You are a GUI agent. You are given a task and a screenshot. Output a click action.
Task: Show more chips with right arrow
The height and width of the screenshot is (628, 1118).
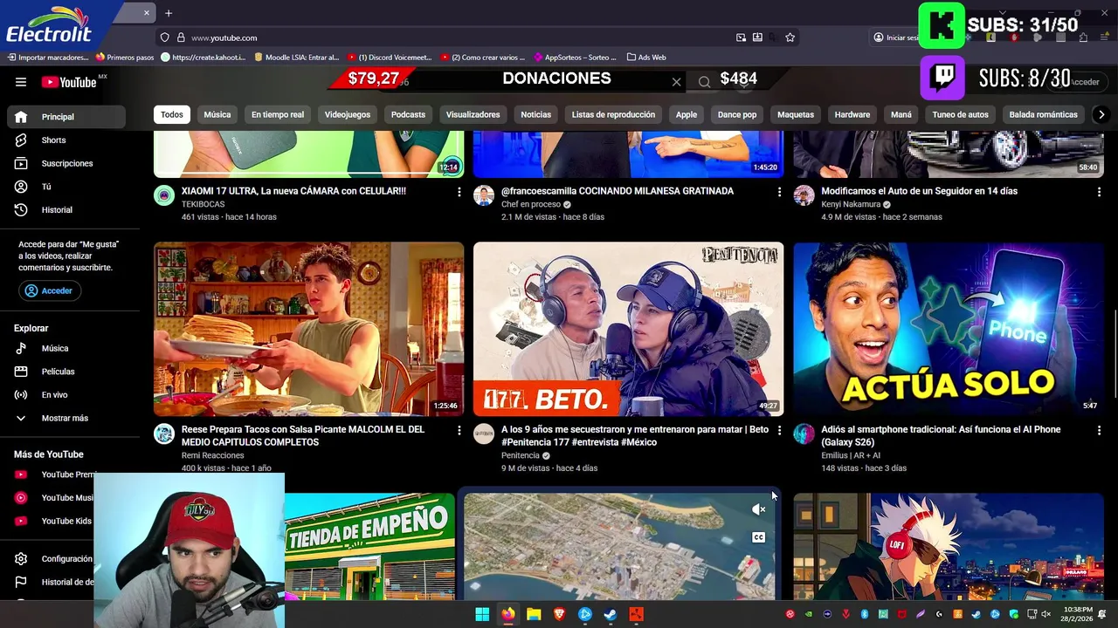[x=1101, y=114]
